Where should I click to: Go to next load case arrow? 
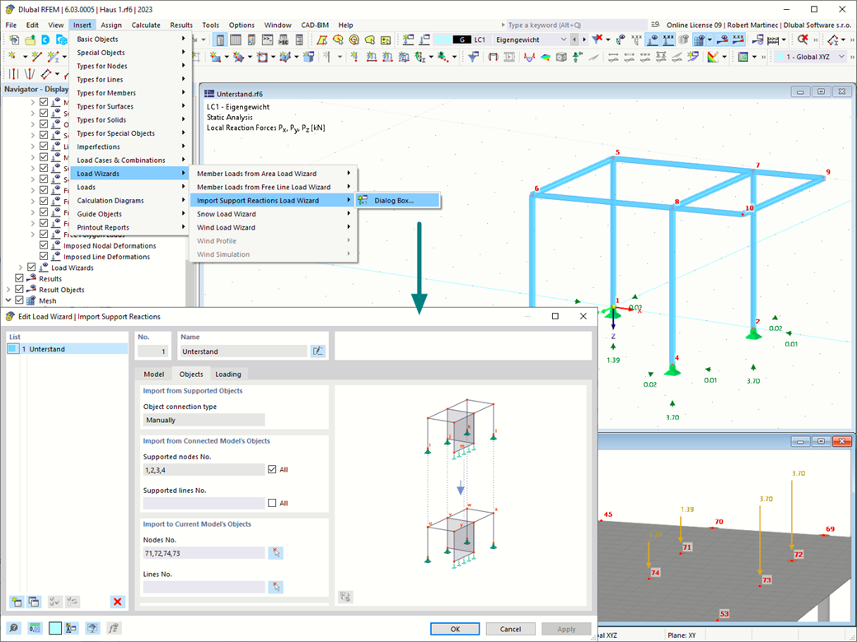click(x=583, y=40)
